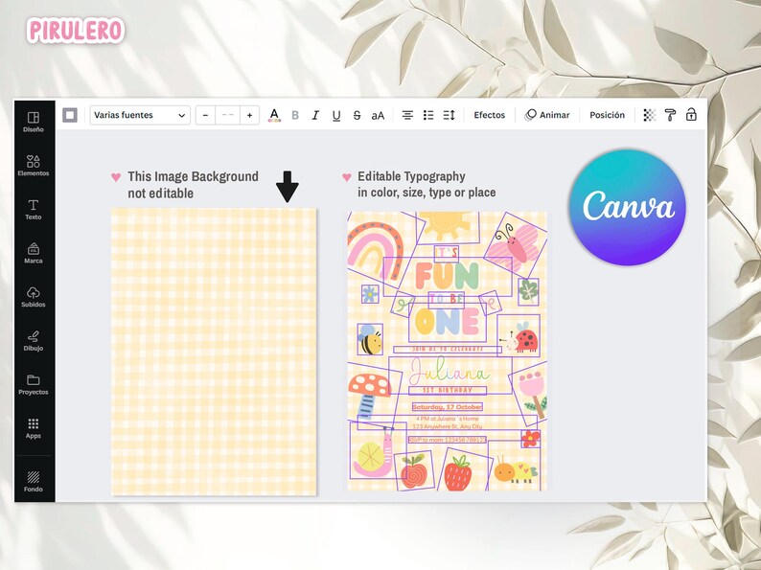Select the blue flower element
The width and height of the screenshot is (761, 570).
[x=370, y=293]
